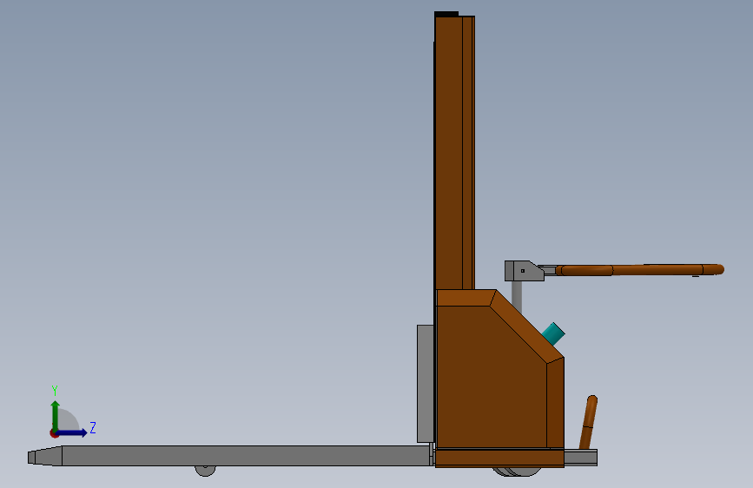Image resolution: width=753 pixels, height=488 pixels.
Task: Select the tall brown mast column
Action: 454,153
